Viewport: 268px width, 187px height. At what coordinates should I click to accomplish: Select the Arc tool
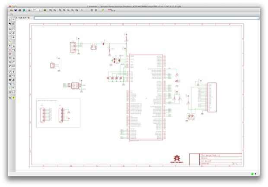[13, 76]
